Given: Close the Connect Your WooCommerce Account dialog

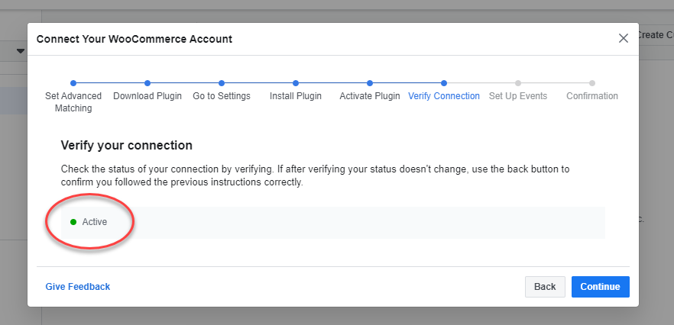Looking at the screenshot, I should (x=624, y=39).
